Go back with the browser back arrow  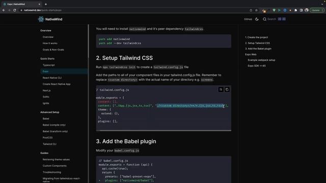coord(4,10)
